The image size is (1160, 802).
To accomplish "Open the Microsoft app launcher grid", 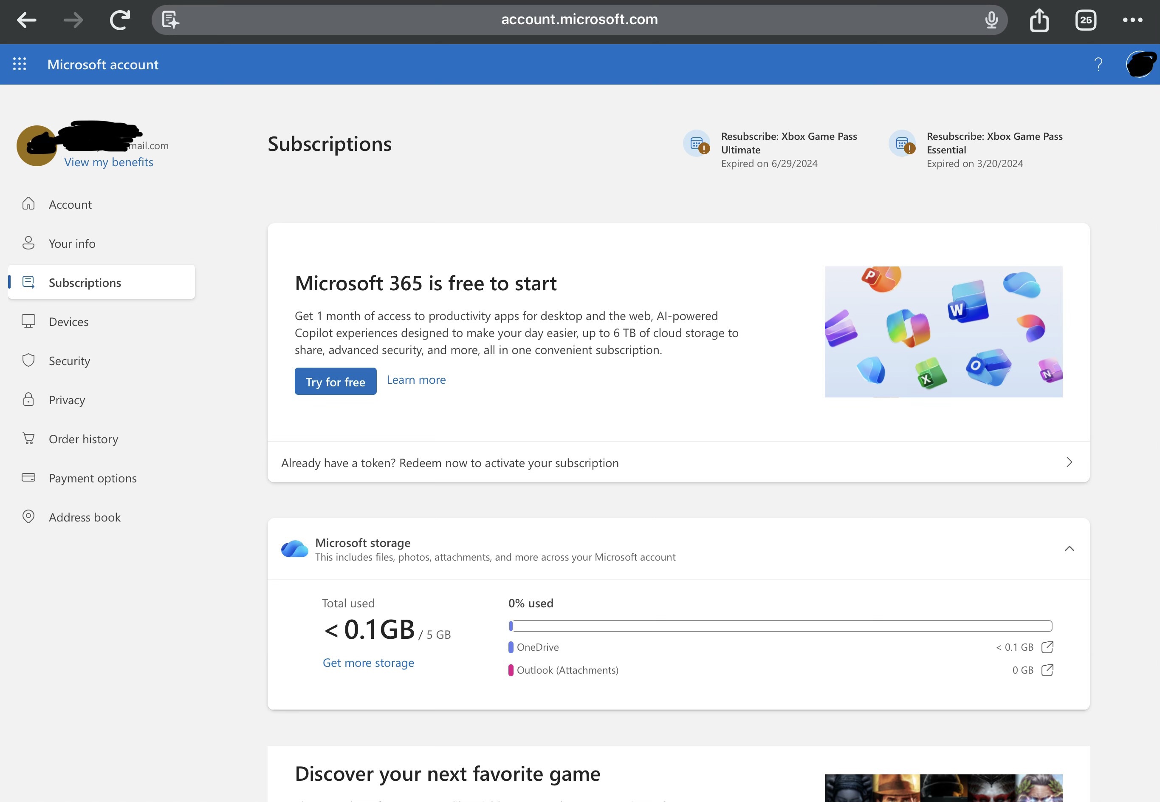I will click(20, 64).
